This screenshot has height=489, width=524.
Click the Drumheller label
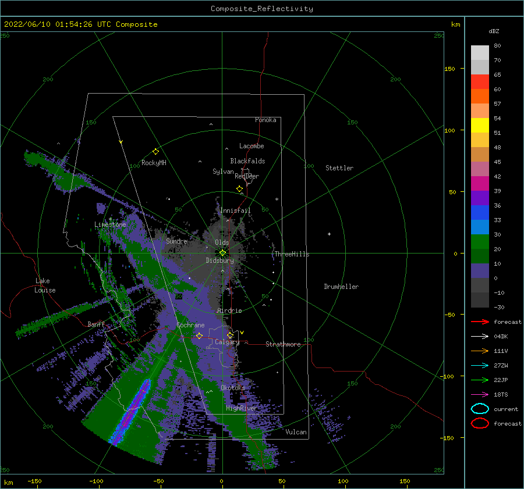[x=341, y=287]
